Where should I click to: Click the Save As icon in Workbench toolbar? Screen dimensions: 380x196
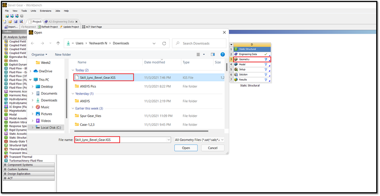(20, 21)
